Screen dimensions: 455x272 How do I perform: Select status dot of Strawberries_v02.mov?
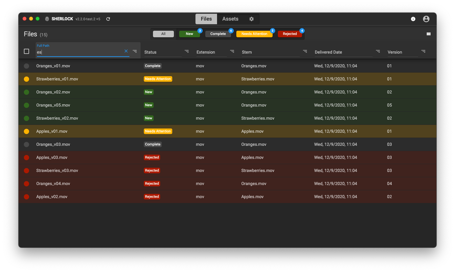click(x=26, y=118)
